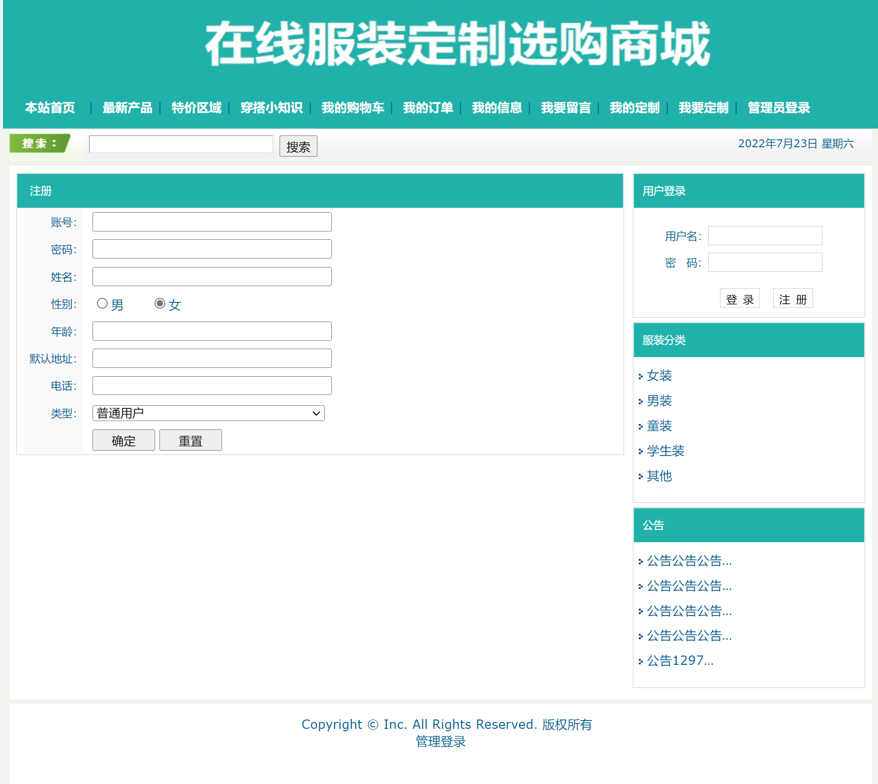Click the 登录 login button
Screen dimensions: 878x784
coord(740,298)
